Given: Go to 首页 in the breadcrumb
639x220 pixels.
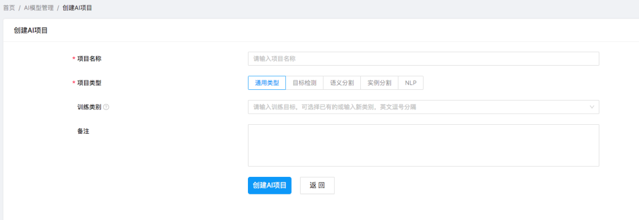Looking at the screenshot, I should [x=9, y=8].
